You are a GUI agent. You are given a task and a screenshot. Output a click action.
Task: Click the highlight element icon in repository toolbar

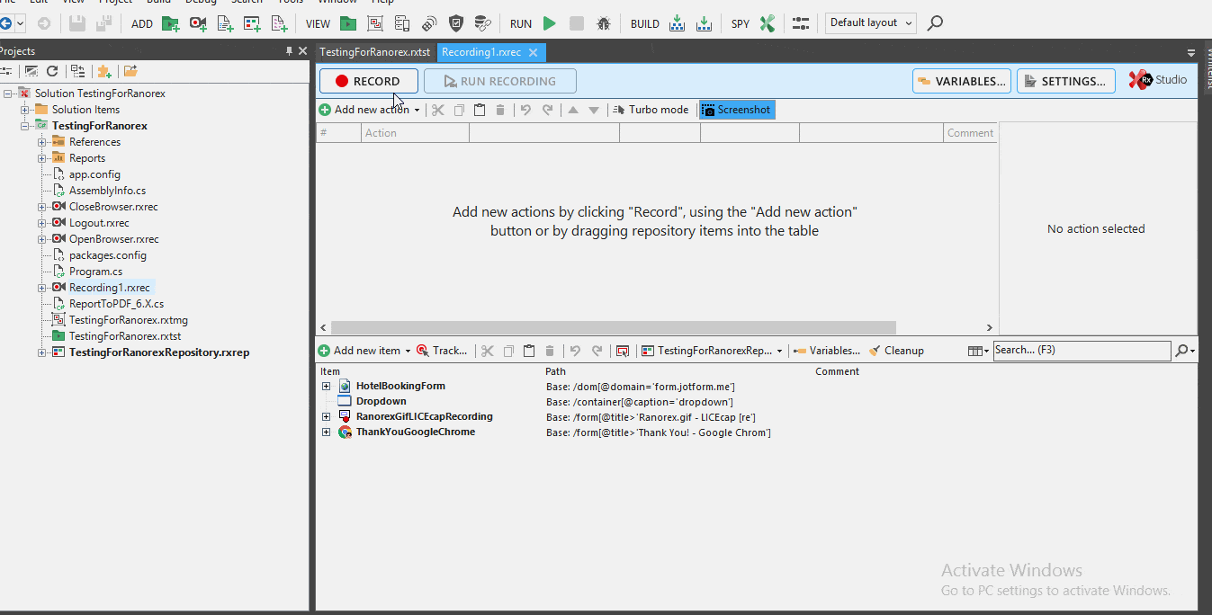coord(623,351)
